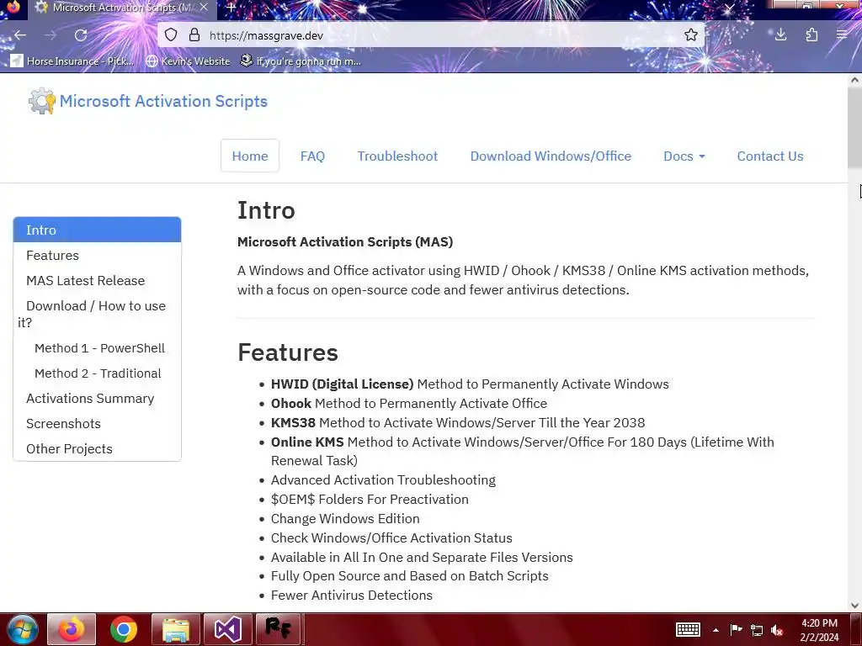Screen dimensions: 862x646
Task: Click the vertical scrollbar thumb
Action: (x=854, y=128)
